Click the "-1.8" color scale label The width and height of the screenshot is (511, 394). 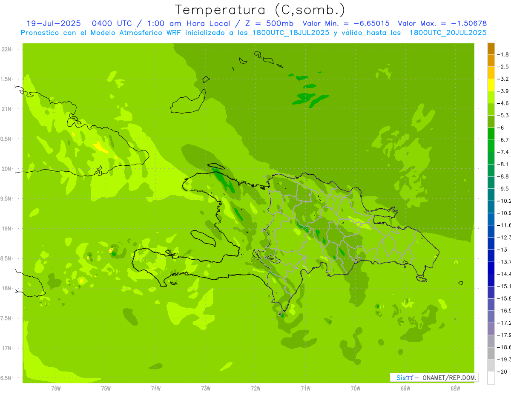503,54
